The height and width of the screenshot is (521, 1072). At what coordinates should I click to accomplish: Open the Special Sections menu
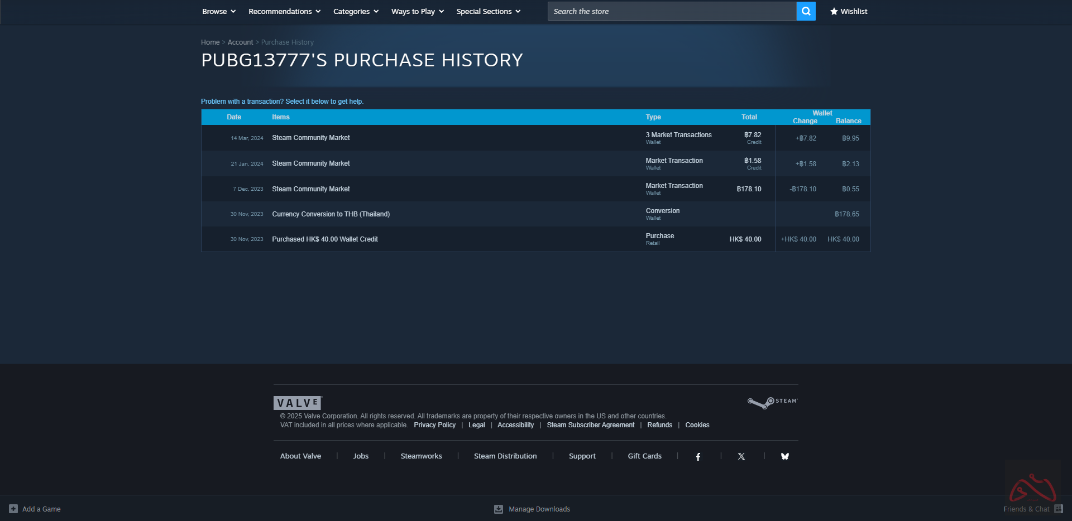(488, 11)
